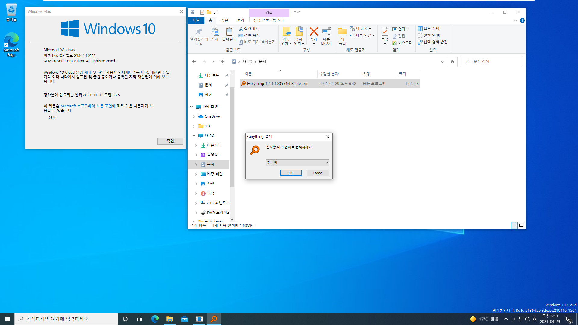578x325 pixels.
Task: Open New item (새 항목) dropdown
Action: 360,29
